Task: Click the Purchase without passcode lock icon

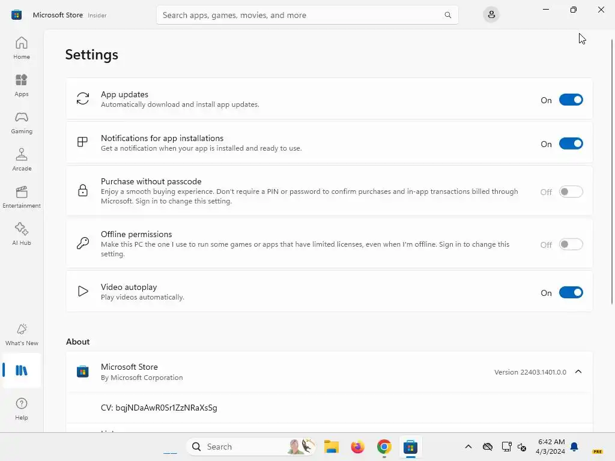Action: pyautogui.click(x=83, y=190)
